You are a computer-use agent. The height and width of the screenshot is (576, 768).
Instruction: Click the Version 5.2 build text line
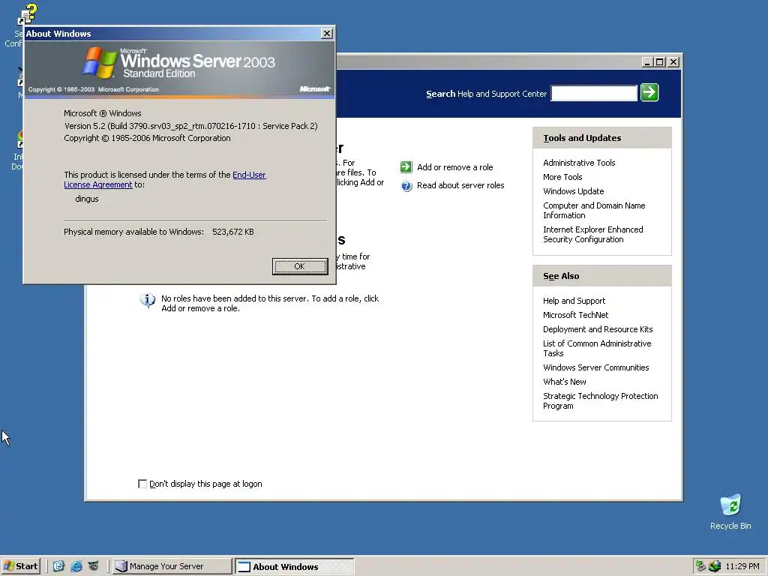tap(191, 126)
